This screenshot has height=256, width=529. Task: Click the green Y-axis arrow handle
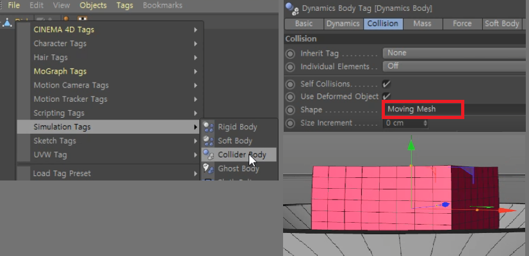(x=411, y=145)
